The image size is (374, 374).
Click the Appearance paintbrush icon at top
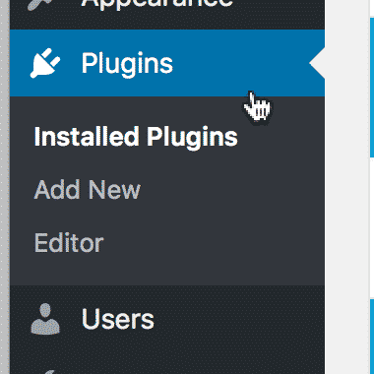click(x=39, y=4)
